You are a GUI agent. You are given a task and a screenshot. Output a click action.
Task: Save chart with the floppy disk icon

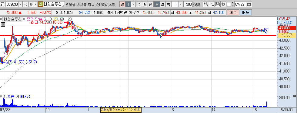218,4
